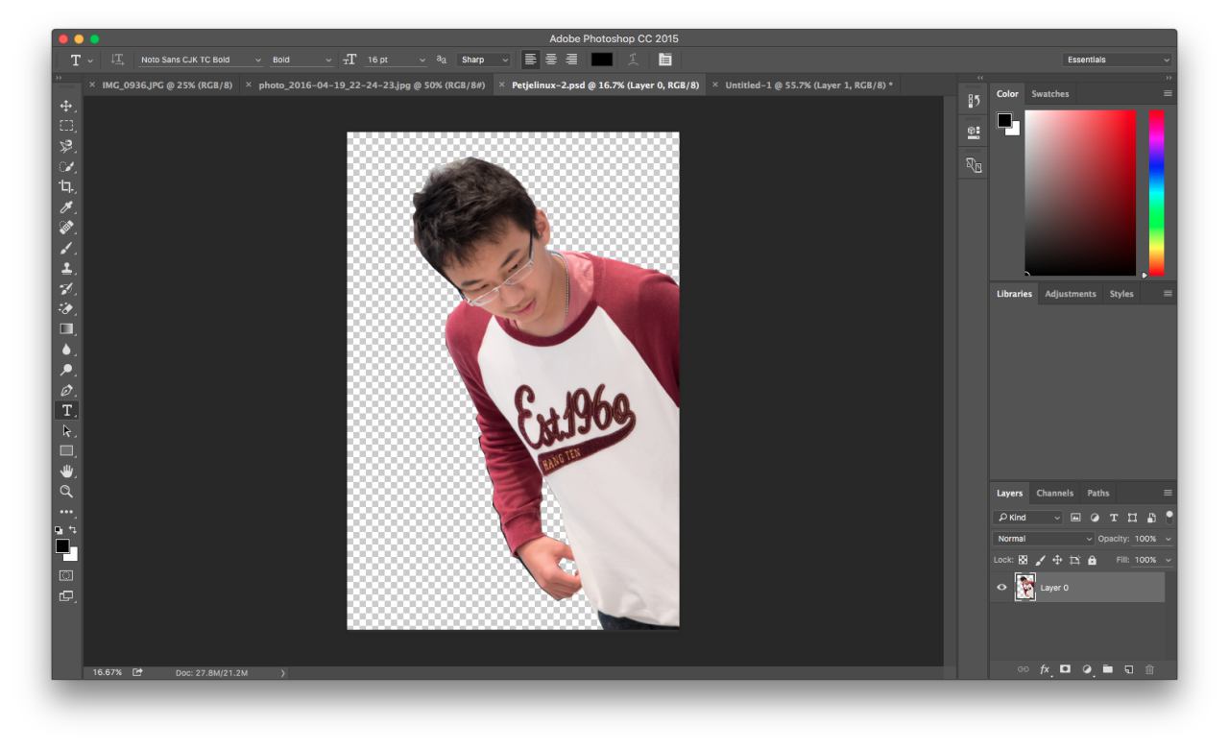This screenshot has width=1229, height=750.
Task: Toggle the Character and Paragraph panels
Action: [x=664, y=60]
